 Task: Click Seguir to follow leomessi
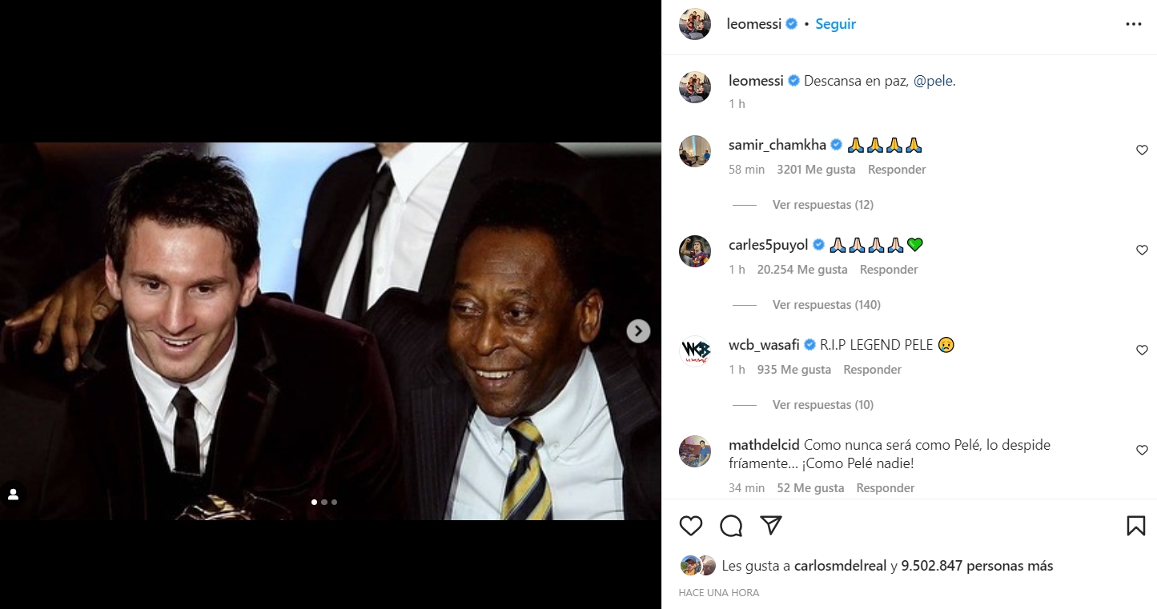[x=835, y=24]
